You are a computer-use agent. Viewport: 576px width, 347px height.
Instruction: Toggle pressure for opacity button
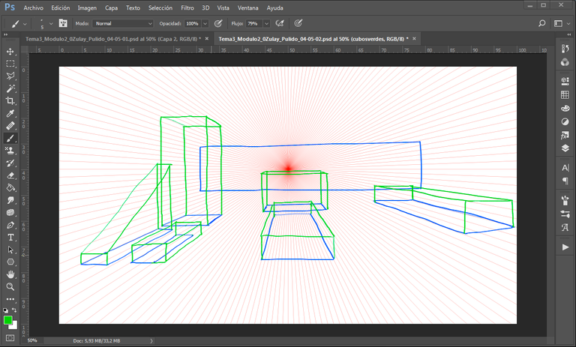(218, 23)
